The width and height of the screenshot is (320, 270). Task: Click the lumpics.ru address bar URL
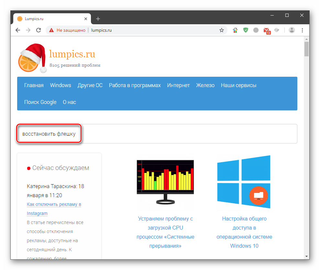pyautogui.click(x=101, y=30)
